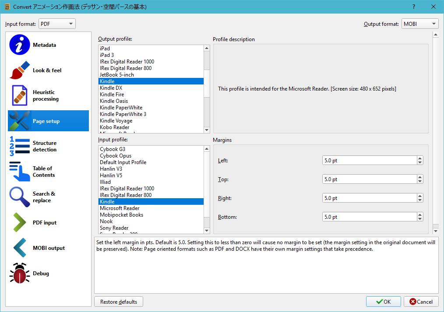This screenshot has height=312, width=444.
Task: Select Kindle Voyage output profile
Action: 151,120
